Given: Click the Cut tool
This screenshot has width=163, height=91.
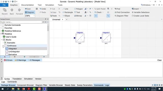Looking at the screenshot, I should [52, 9].
